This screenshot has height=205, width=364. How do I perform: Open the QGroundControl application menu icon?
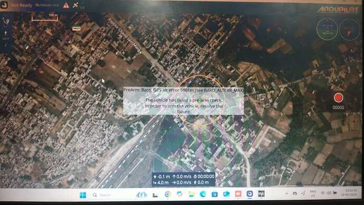[x=4, y=5]
